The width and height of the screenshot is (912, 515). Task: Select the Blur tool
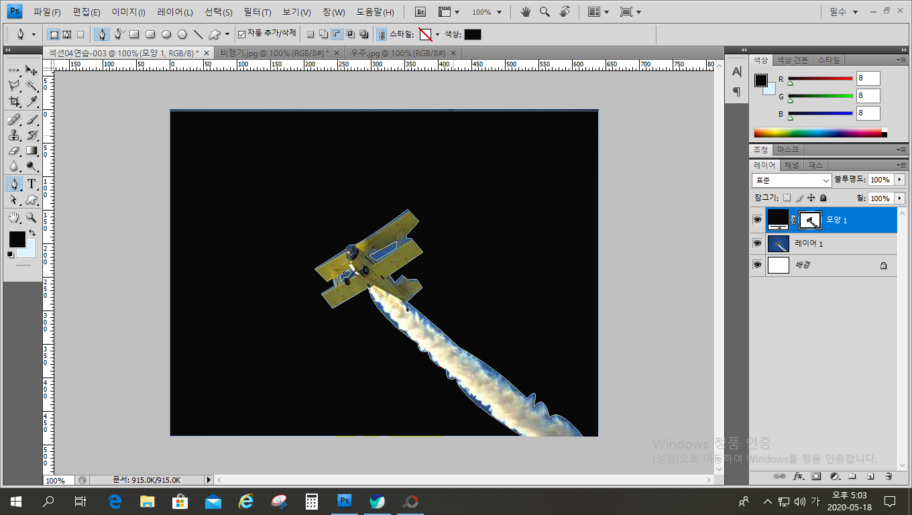pyautogui.click(x=14, y=166)
